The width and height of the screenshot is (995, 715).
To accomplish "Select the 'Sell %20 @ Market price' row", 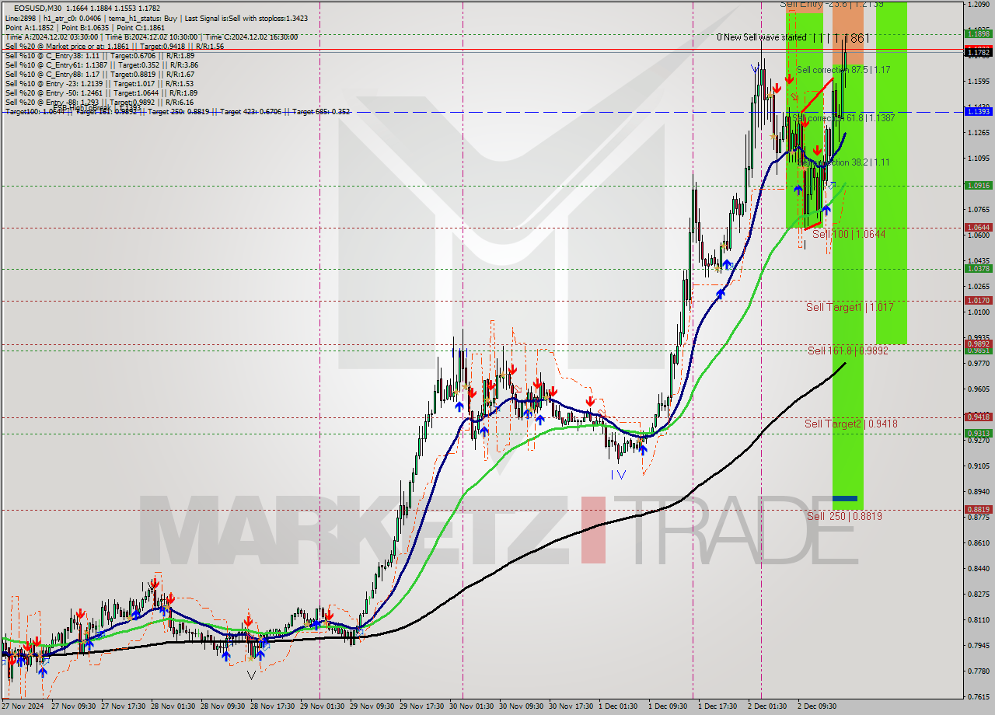I will 114,46.
